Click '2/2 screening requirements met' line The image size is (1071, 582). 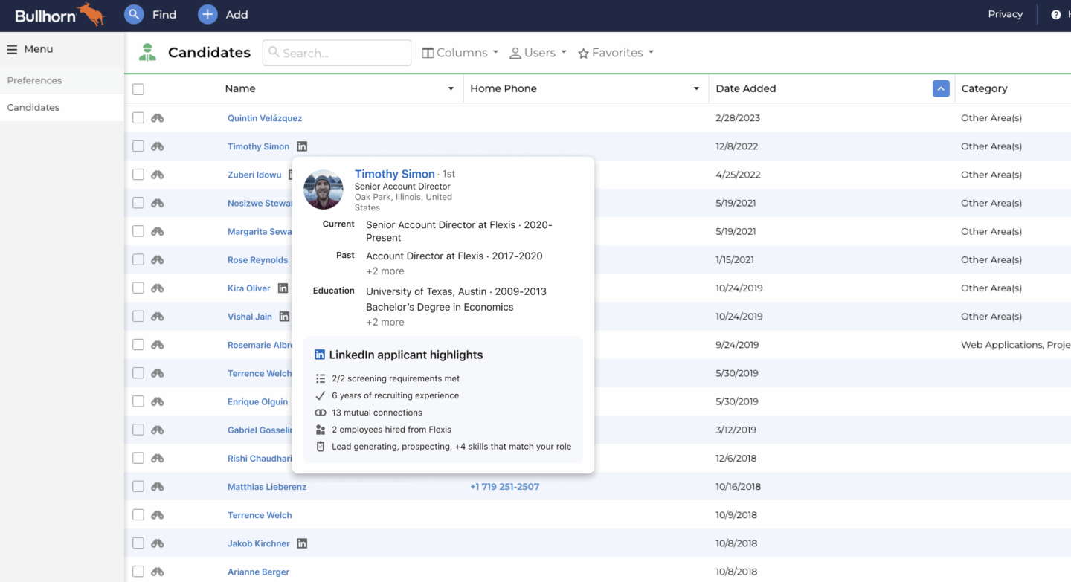click(x=396, y=378)
